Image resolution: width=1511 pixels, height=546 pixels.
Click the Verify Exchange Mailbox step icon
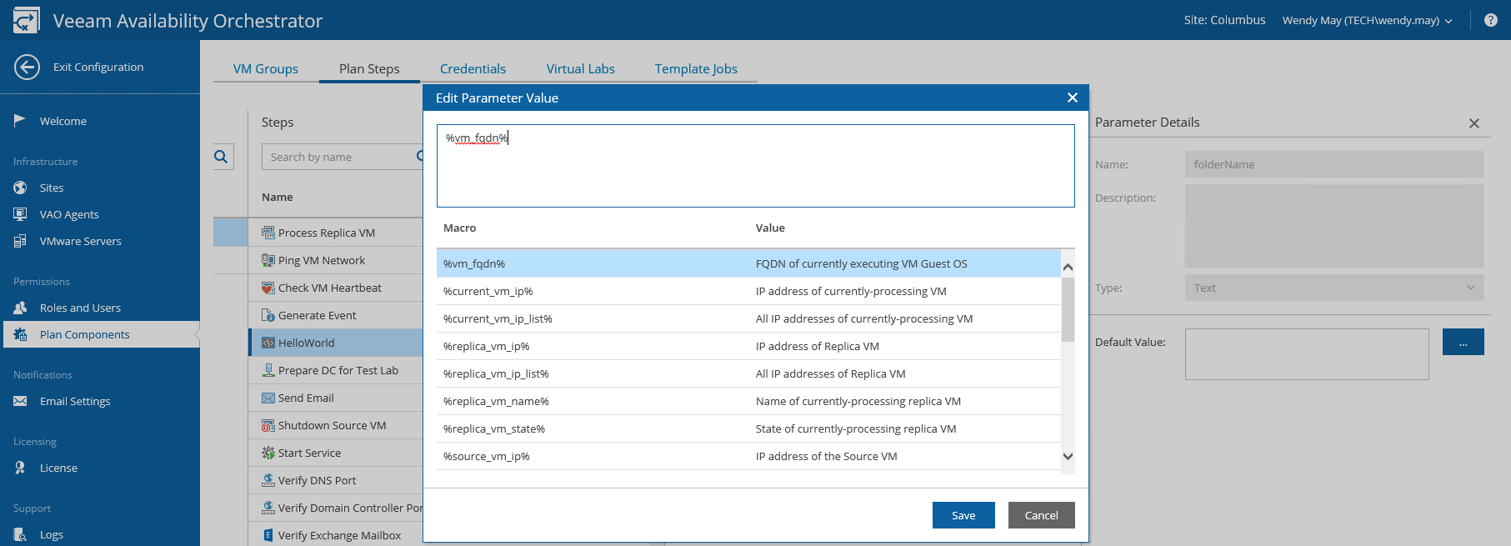tap(268, 535)
